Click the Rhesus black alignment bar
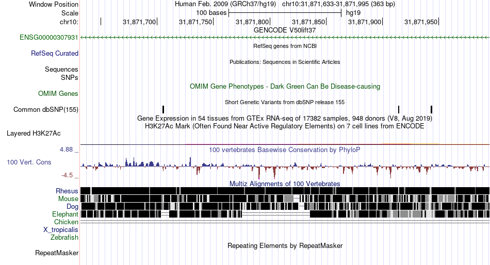 285,191
